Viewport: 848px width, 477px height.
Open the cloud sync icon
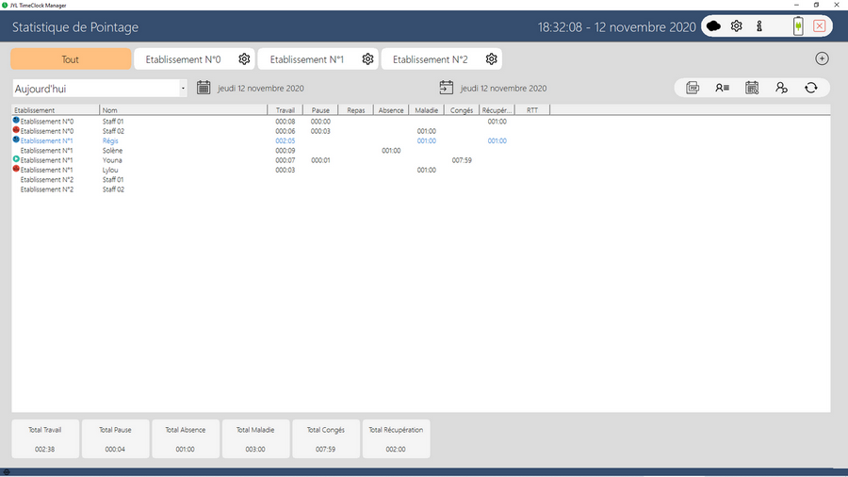pyautogui.click(x=713, y=26)
